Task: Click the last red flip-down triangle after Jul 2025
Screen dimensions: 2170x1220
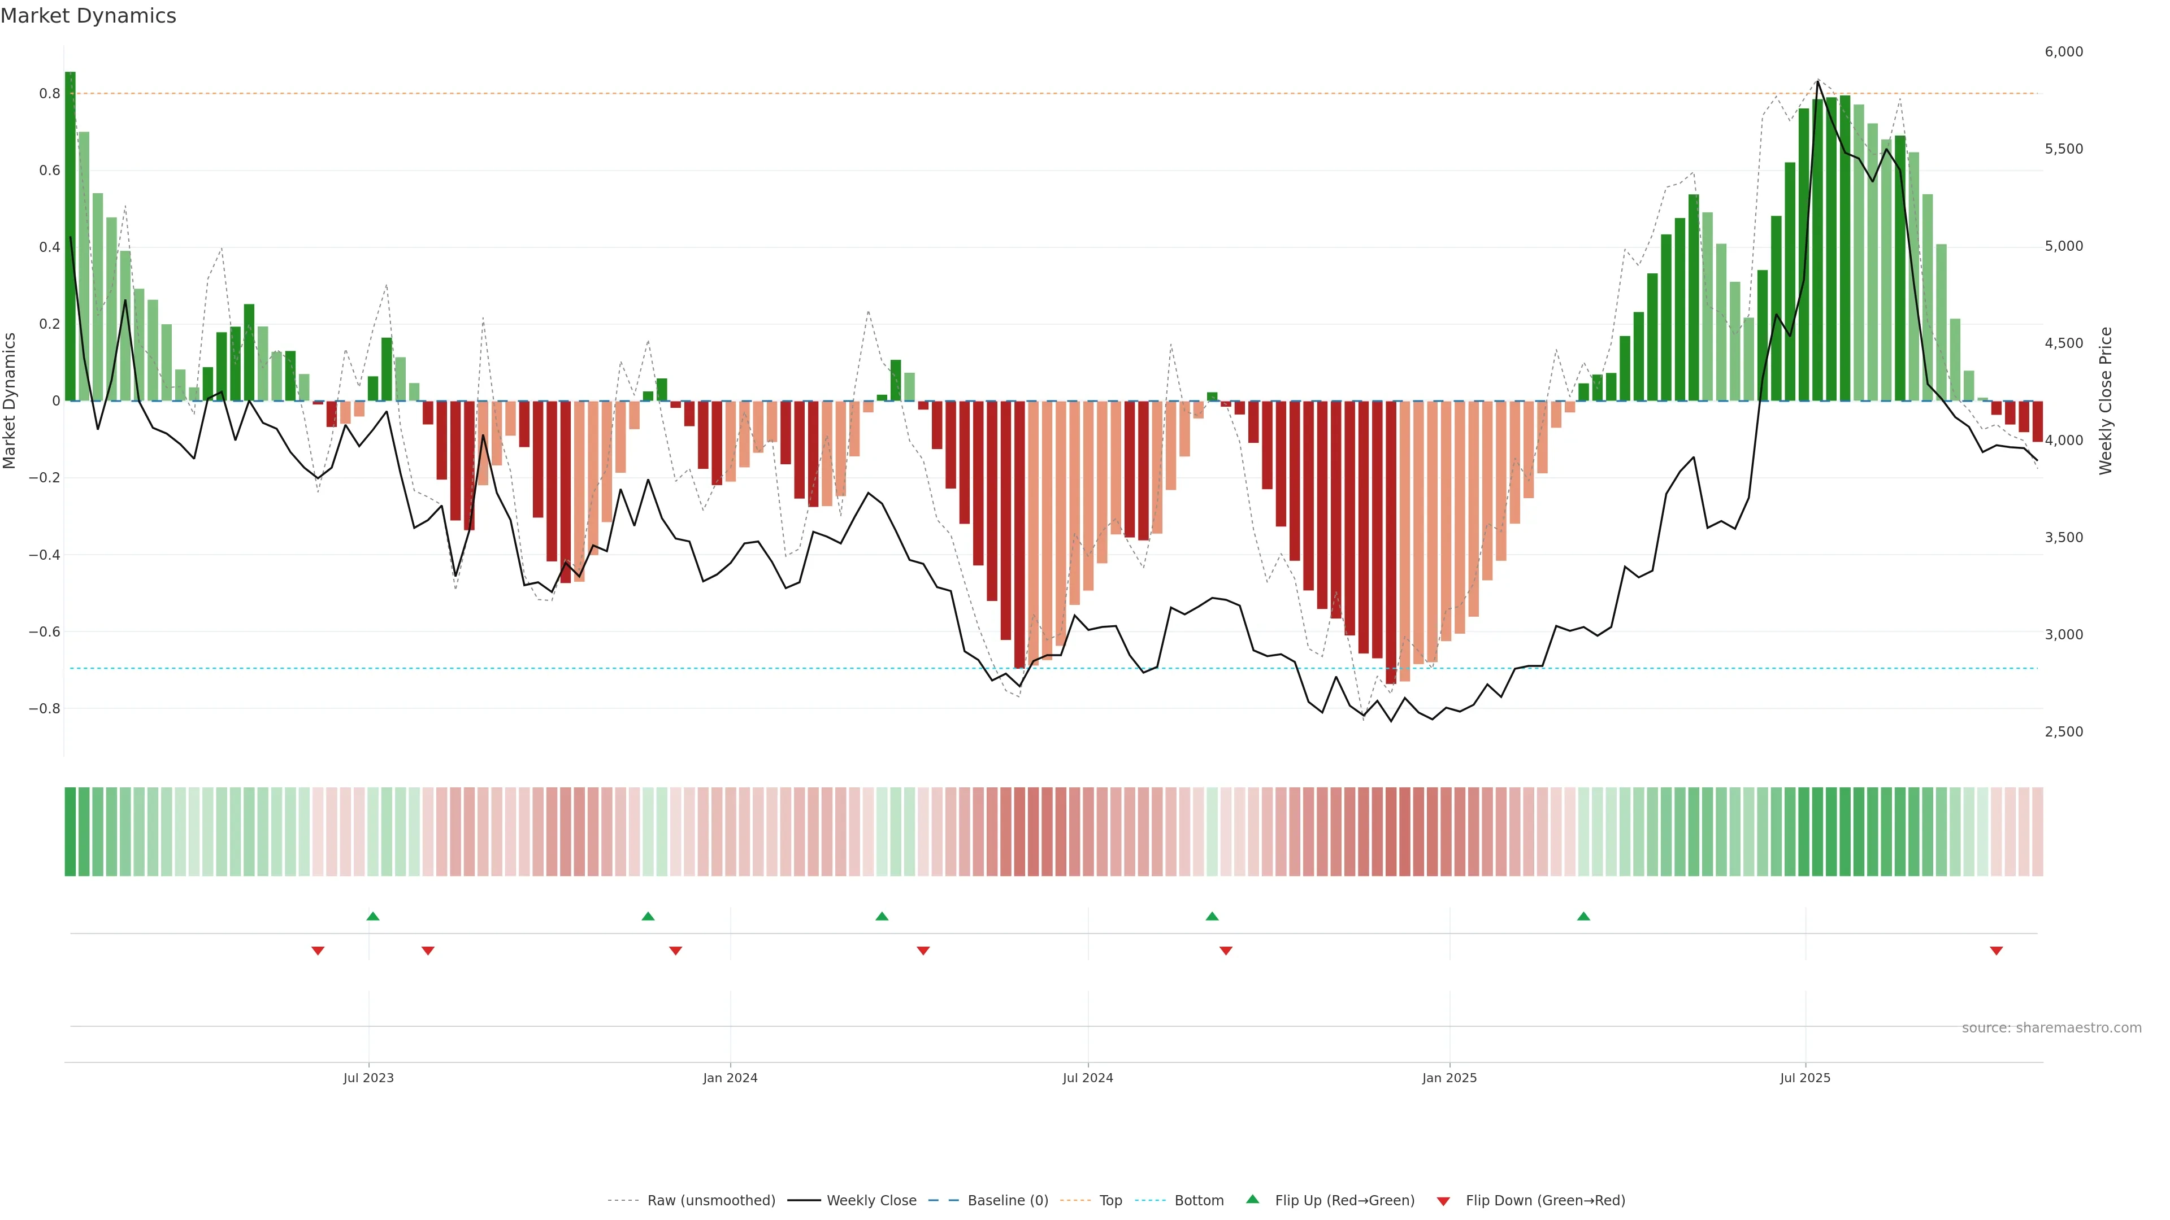Action: [1995, 951]
